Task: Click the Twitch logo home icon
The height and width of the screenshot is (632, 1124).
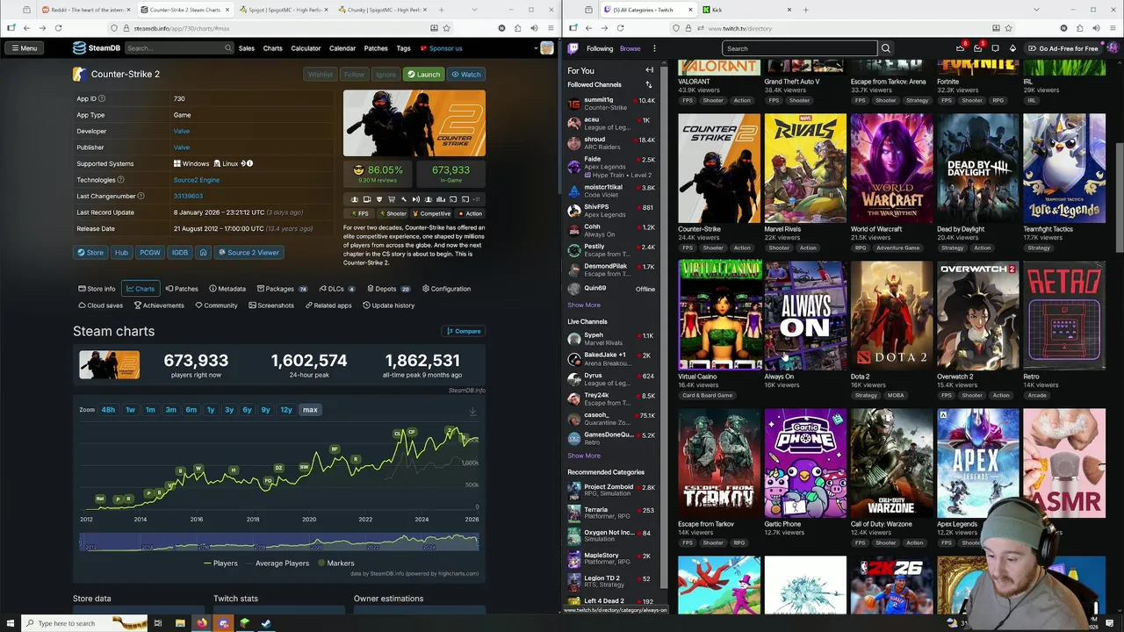Action: click(573, 48)
